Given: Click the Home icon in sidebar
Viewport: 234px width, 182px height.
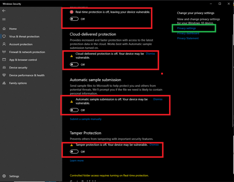Looking at the screenshot, I should point(4,29).
